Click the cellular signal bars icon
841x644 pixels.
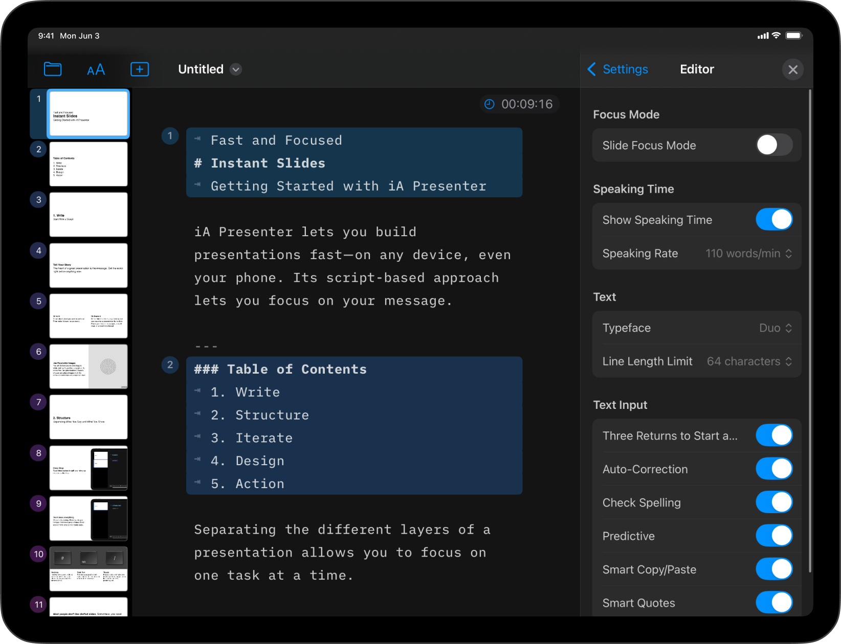(763, 36)
